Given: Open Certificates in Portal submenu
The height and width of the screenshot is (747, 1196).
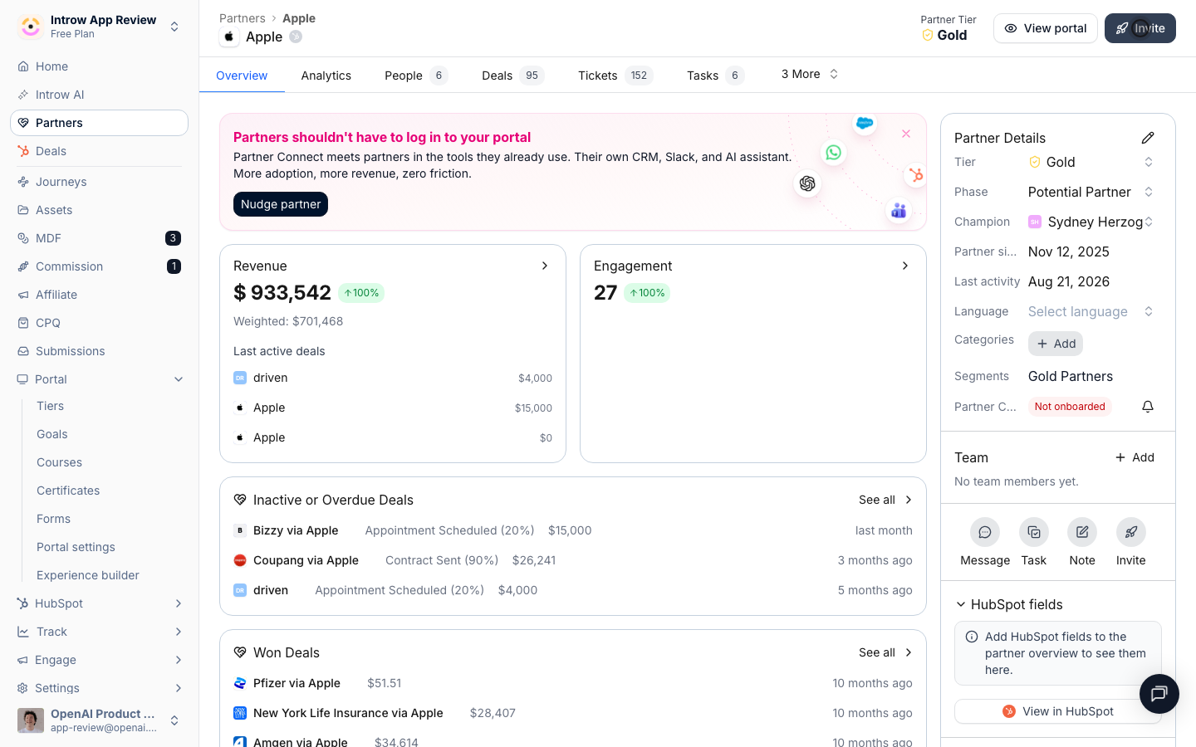Looking at the screenshot, I should [68, 491].
